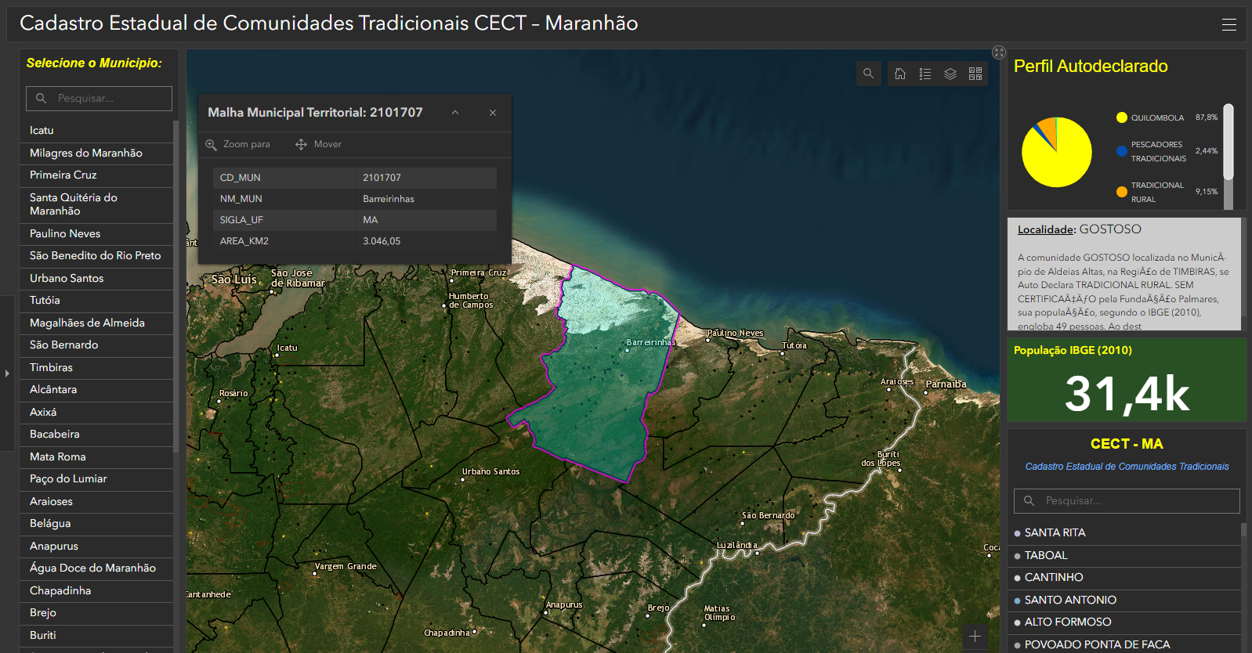Select Primeira Cruz in the list
The width and height of the screenshot is (1252, 653).
pos(96,175)
